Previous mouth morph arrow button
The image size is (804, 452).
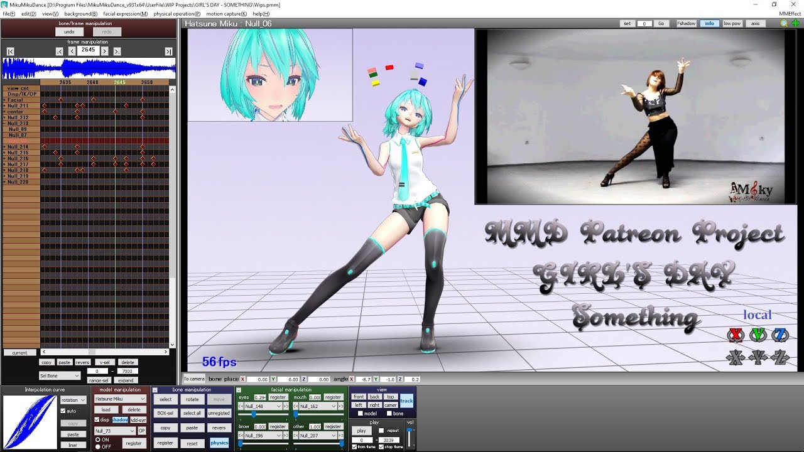point(295,406)
